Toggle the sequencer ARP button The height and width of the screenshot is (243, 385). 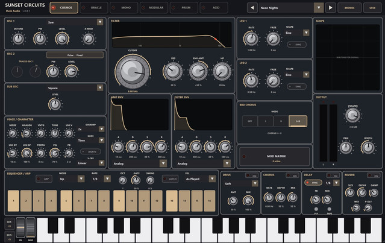[44, 179]
